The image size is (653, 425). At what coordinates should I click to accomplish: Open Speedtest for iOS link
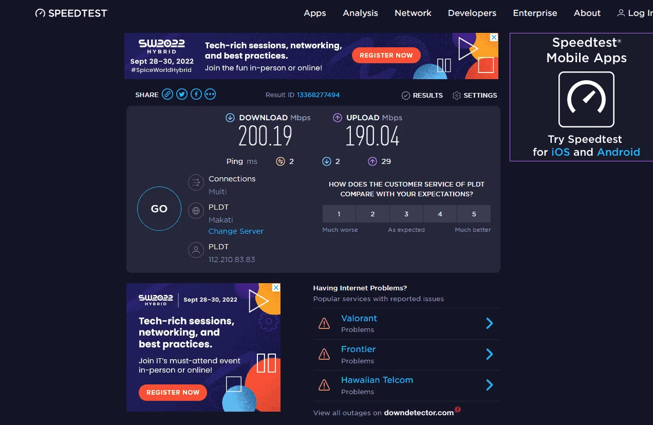(561, 152)
